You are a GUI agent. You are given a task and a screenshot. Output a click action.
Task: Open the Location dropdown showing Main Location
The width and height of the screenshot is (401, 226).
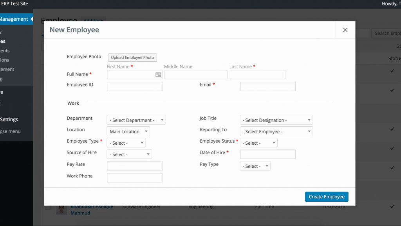(128, 132)
